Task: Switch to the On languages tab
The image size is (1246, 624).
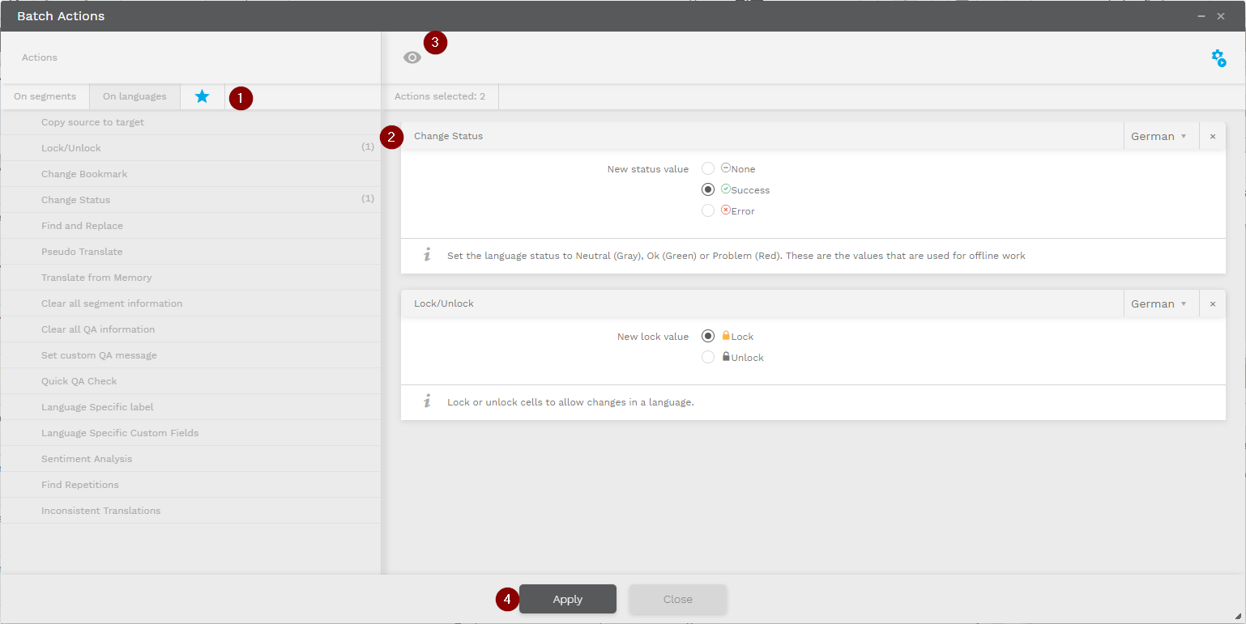Action: click(x=134, y=96)
